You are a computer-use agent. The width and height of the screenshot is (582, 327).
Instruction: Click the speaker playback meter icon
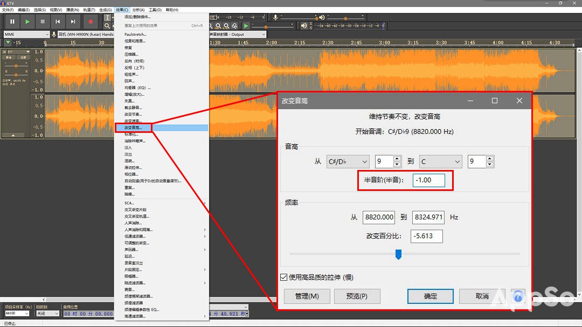pyautogui.click(x=304, y=25)
